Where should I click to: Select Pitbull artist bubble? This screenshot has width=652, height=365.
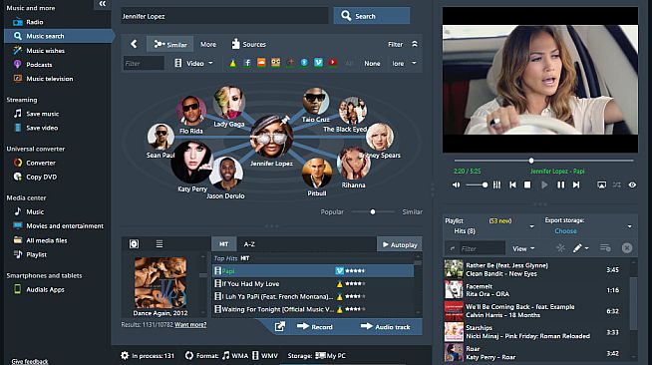point(317,174)
